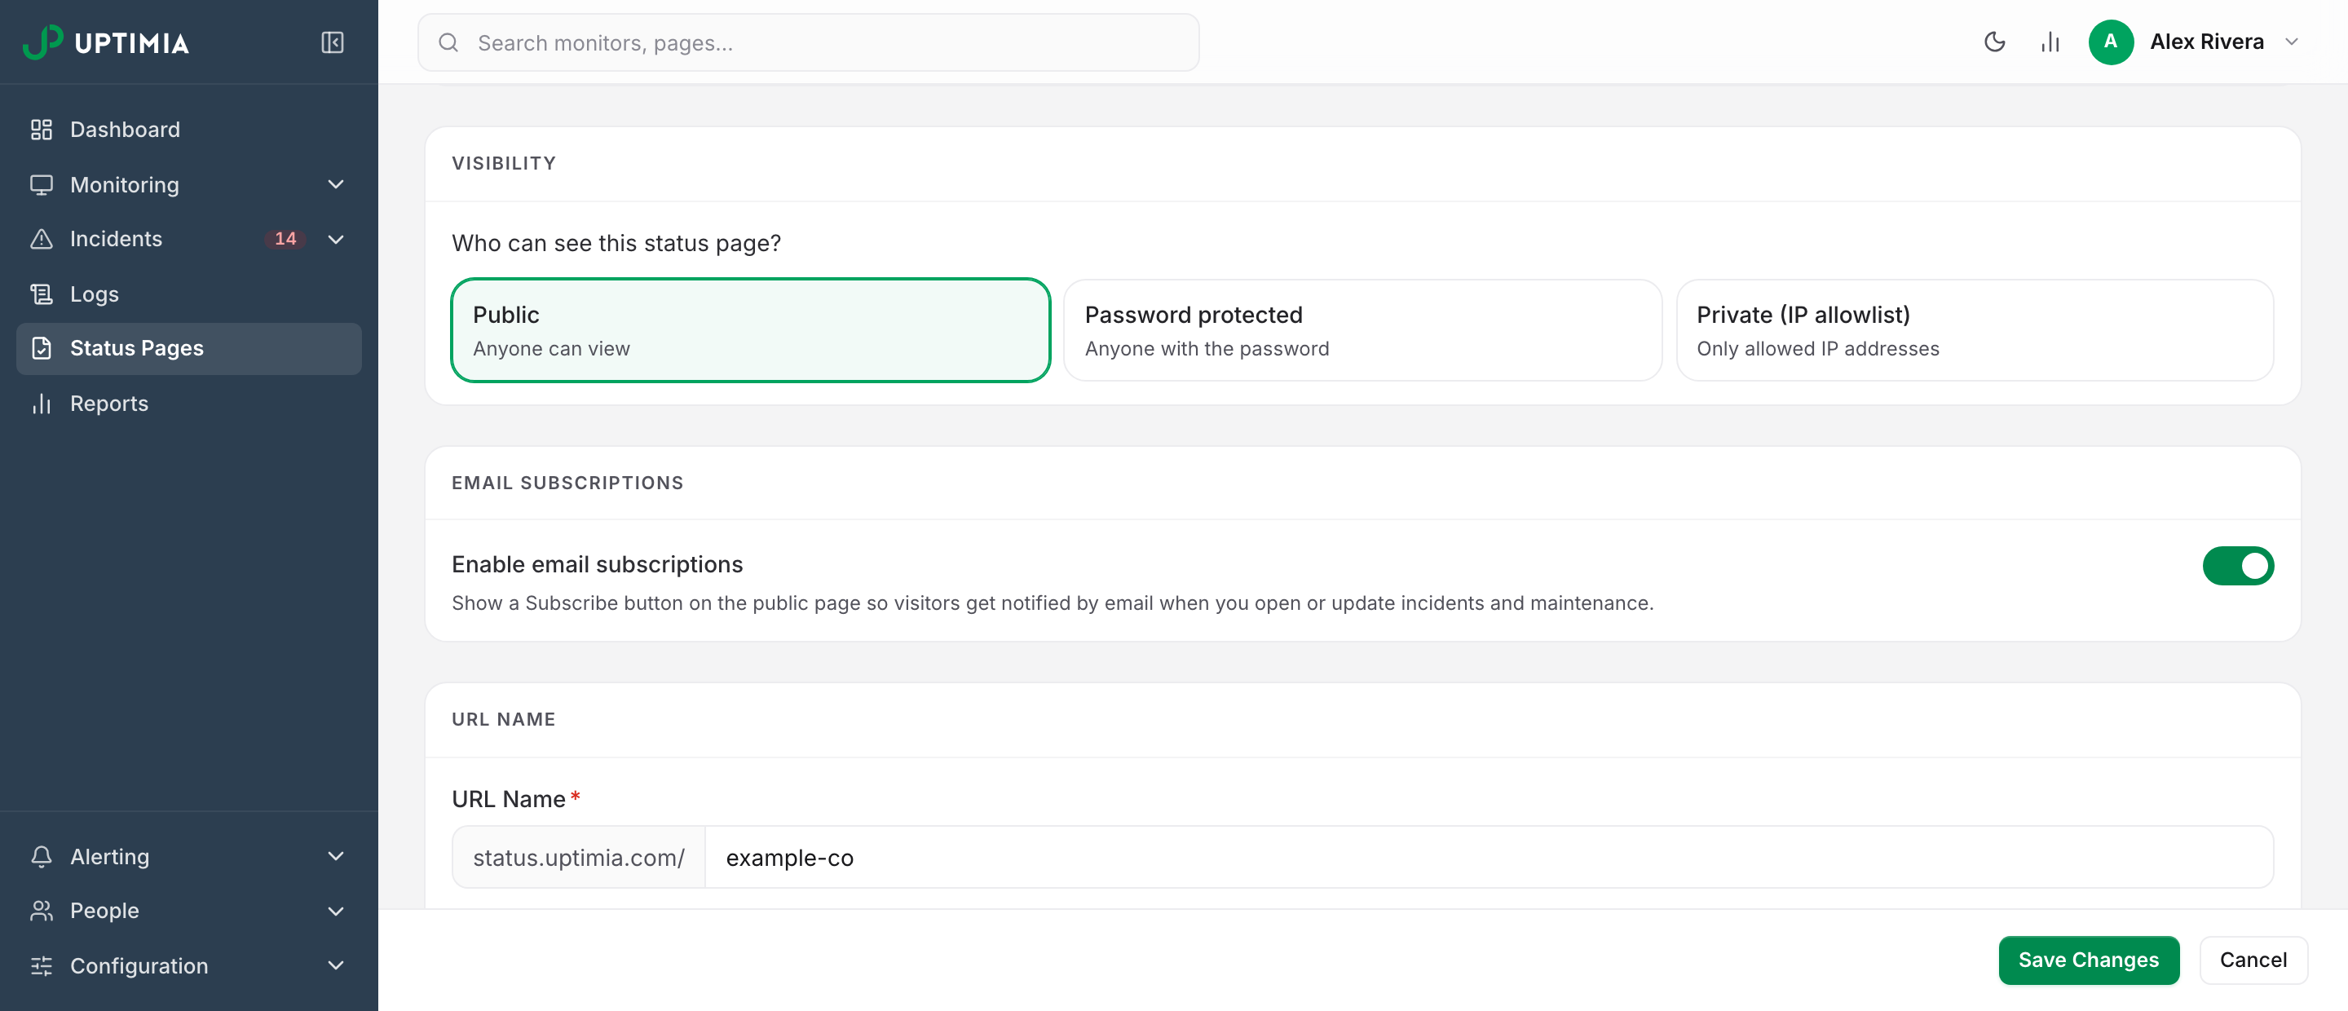Toggle dark mode moon icon
This screenshot has width=2348, height=1011.
tap(1994, 42)
